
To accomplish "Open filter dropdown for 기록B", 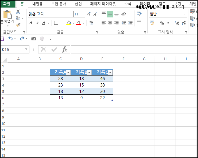I will (89, 73).
